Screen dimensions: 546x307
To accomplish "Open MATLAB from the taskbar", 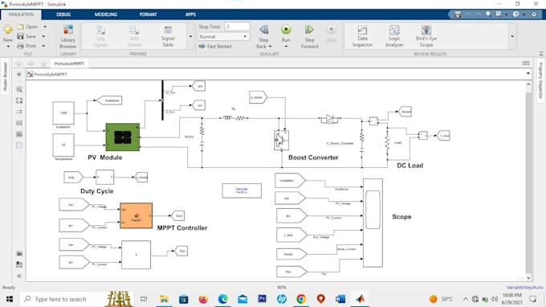I will (x=360, y=299).
